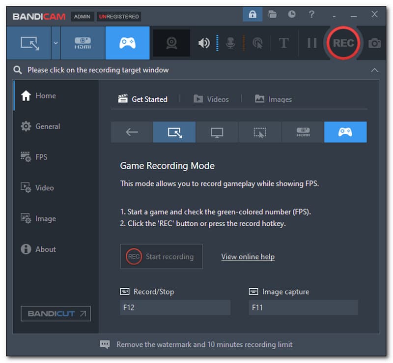Open help via question mark icon
Screen dimensions: 393x363
(x=311, y=15)
